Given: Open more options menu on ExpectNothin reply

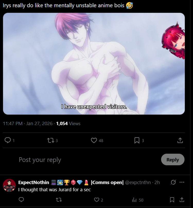Looking at the screenshot, I should click(x=182, y=182).
